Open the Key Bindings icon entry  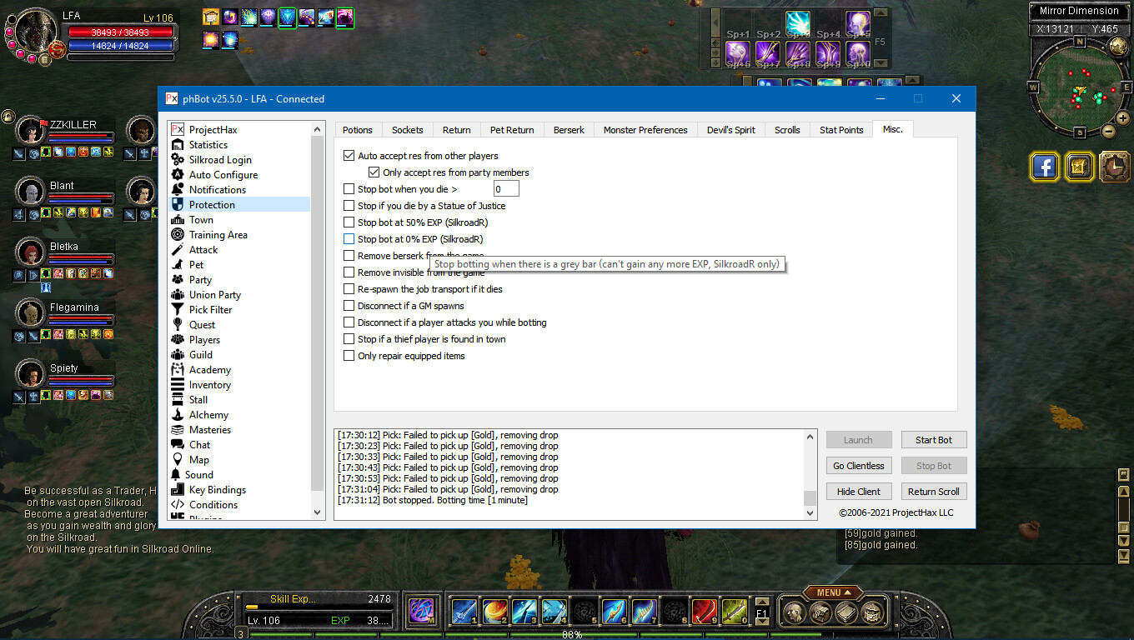[177, 490]
